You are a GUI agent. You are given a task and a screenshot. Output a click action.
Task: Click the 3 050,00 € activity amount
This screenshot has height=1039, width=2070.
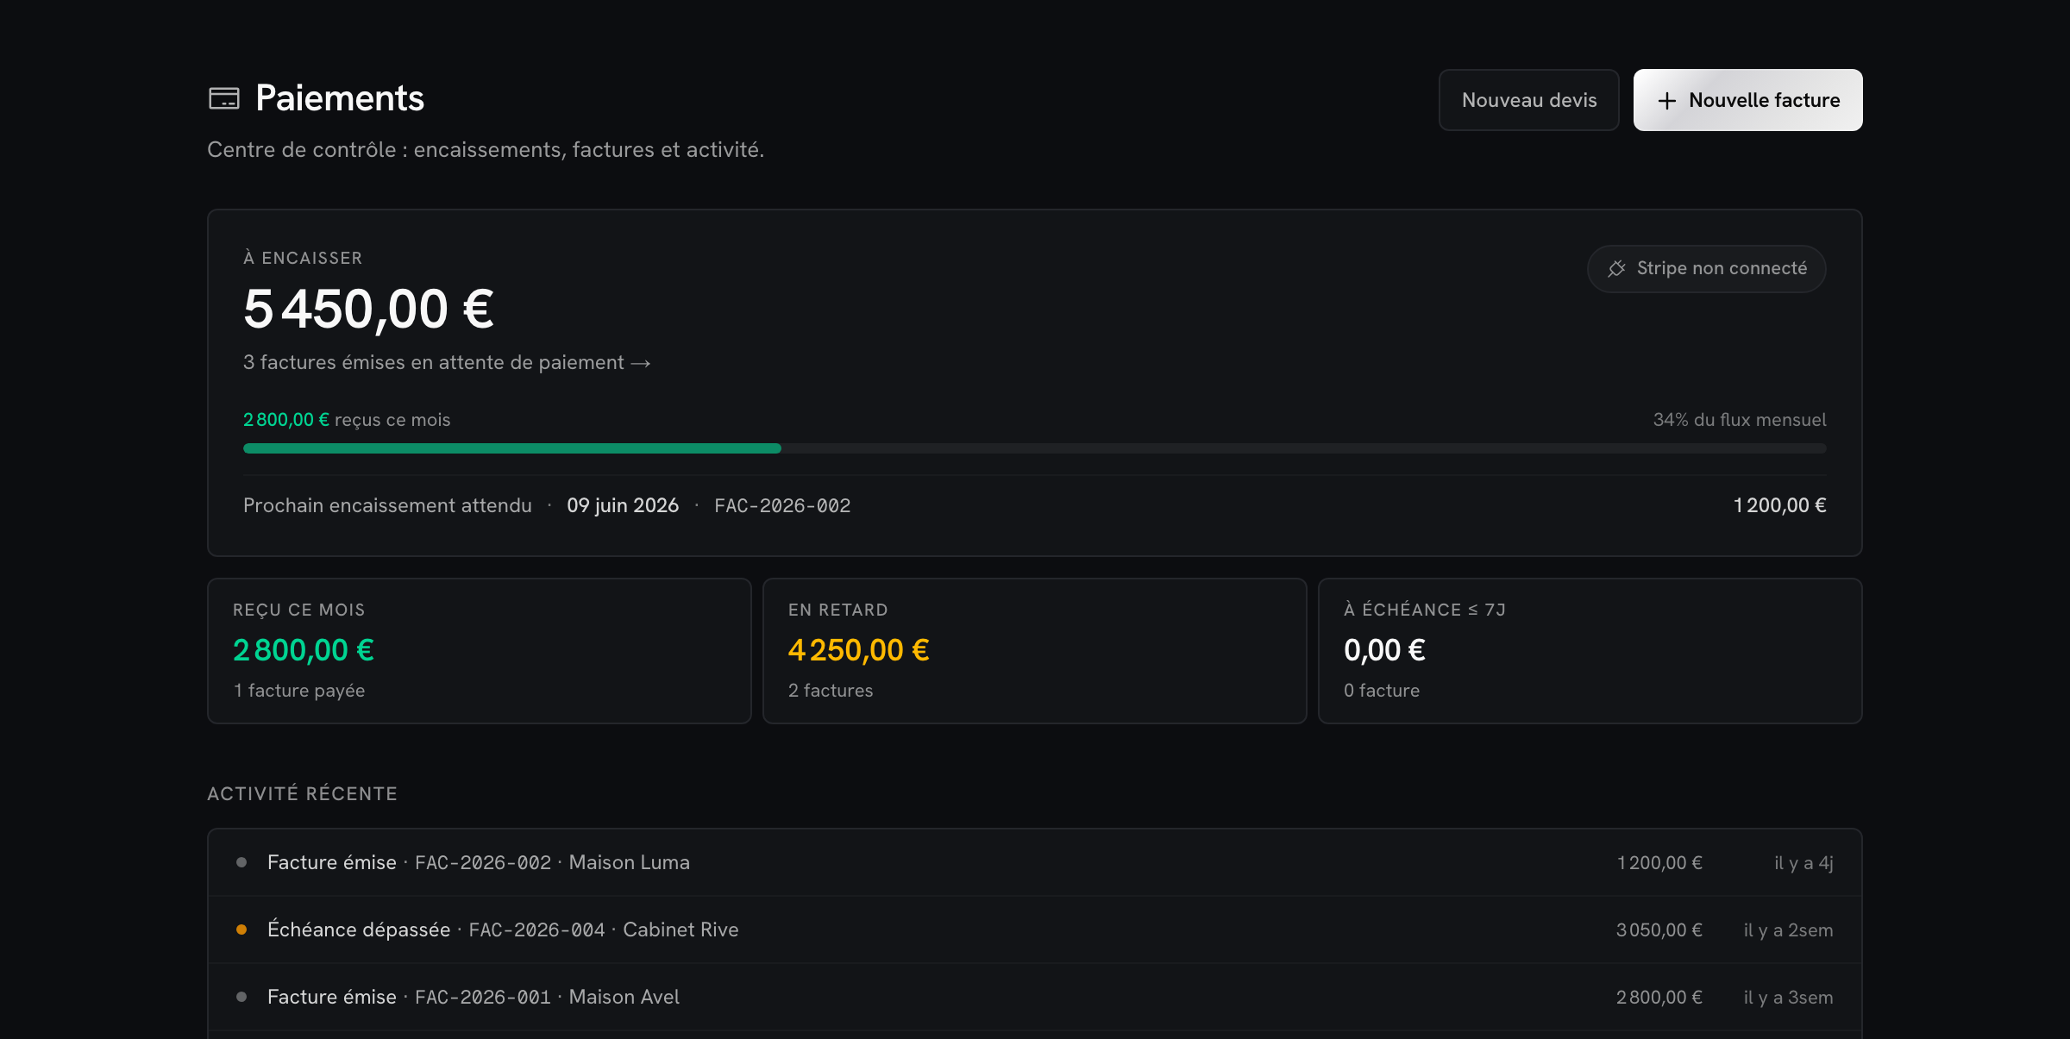coord(1659,929)
